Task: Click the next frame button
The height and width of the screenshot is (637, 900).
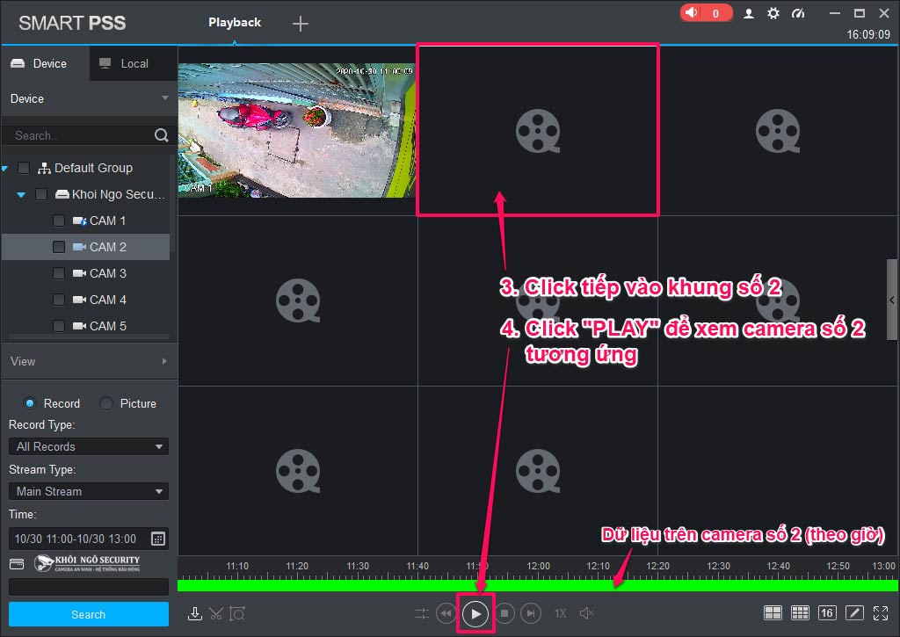Action: point(531,613)
